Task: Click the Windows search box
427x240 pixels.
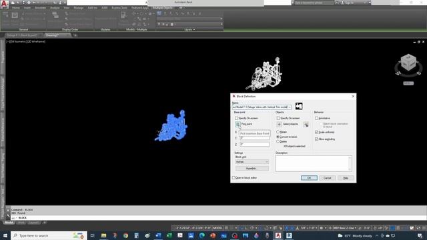Action: click(x=49, y=235)
